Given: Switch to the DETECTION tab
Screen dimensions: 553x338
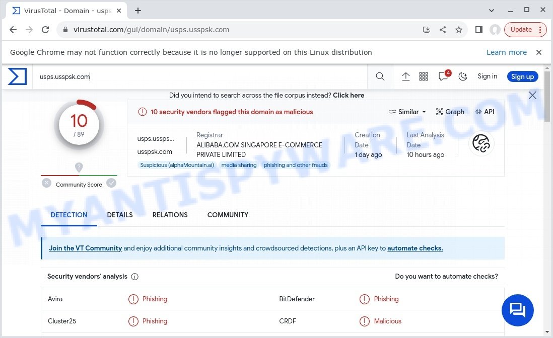Looking at the screenshot, I should coord(69,215).
